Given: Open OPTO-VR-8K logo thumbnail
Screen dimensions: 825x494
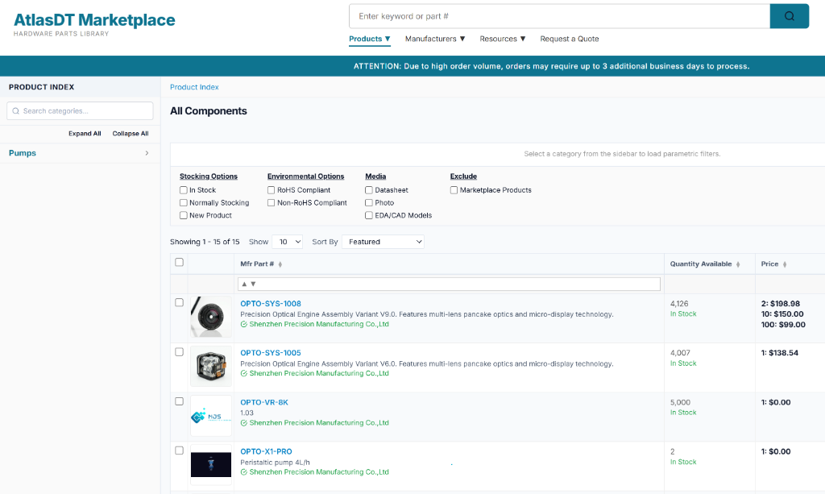Looking at the screenshot, I should click(211, 416).
